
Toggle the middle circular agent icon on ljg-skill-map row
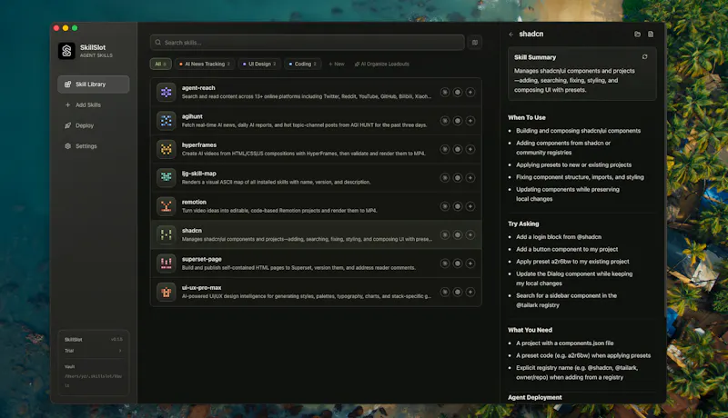click(458, 178)
